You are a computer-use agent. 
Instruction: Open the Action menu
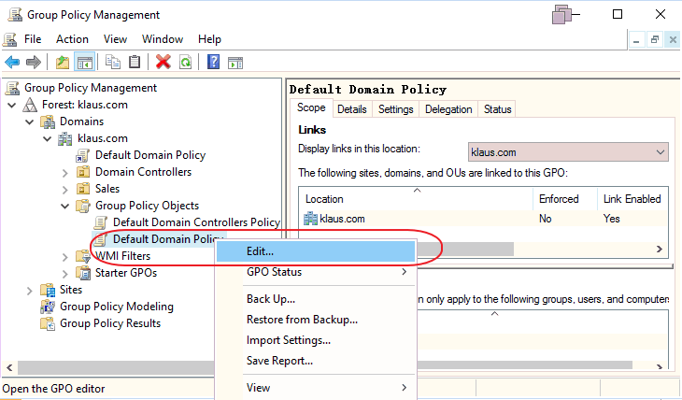point(72,39)
